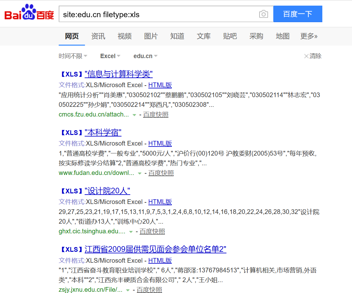Expand the 时间不限 time filter
The image size is (352, 293).
tap(73, 56)
